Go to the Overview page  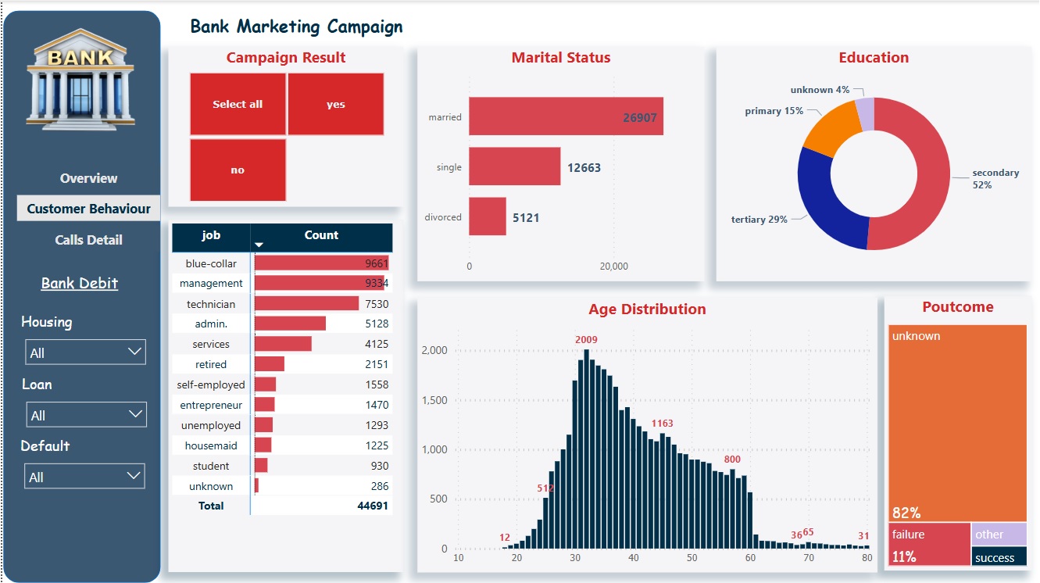[88, 178]
